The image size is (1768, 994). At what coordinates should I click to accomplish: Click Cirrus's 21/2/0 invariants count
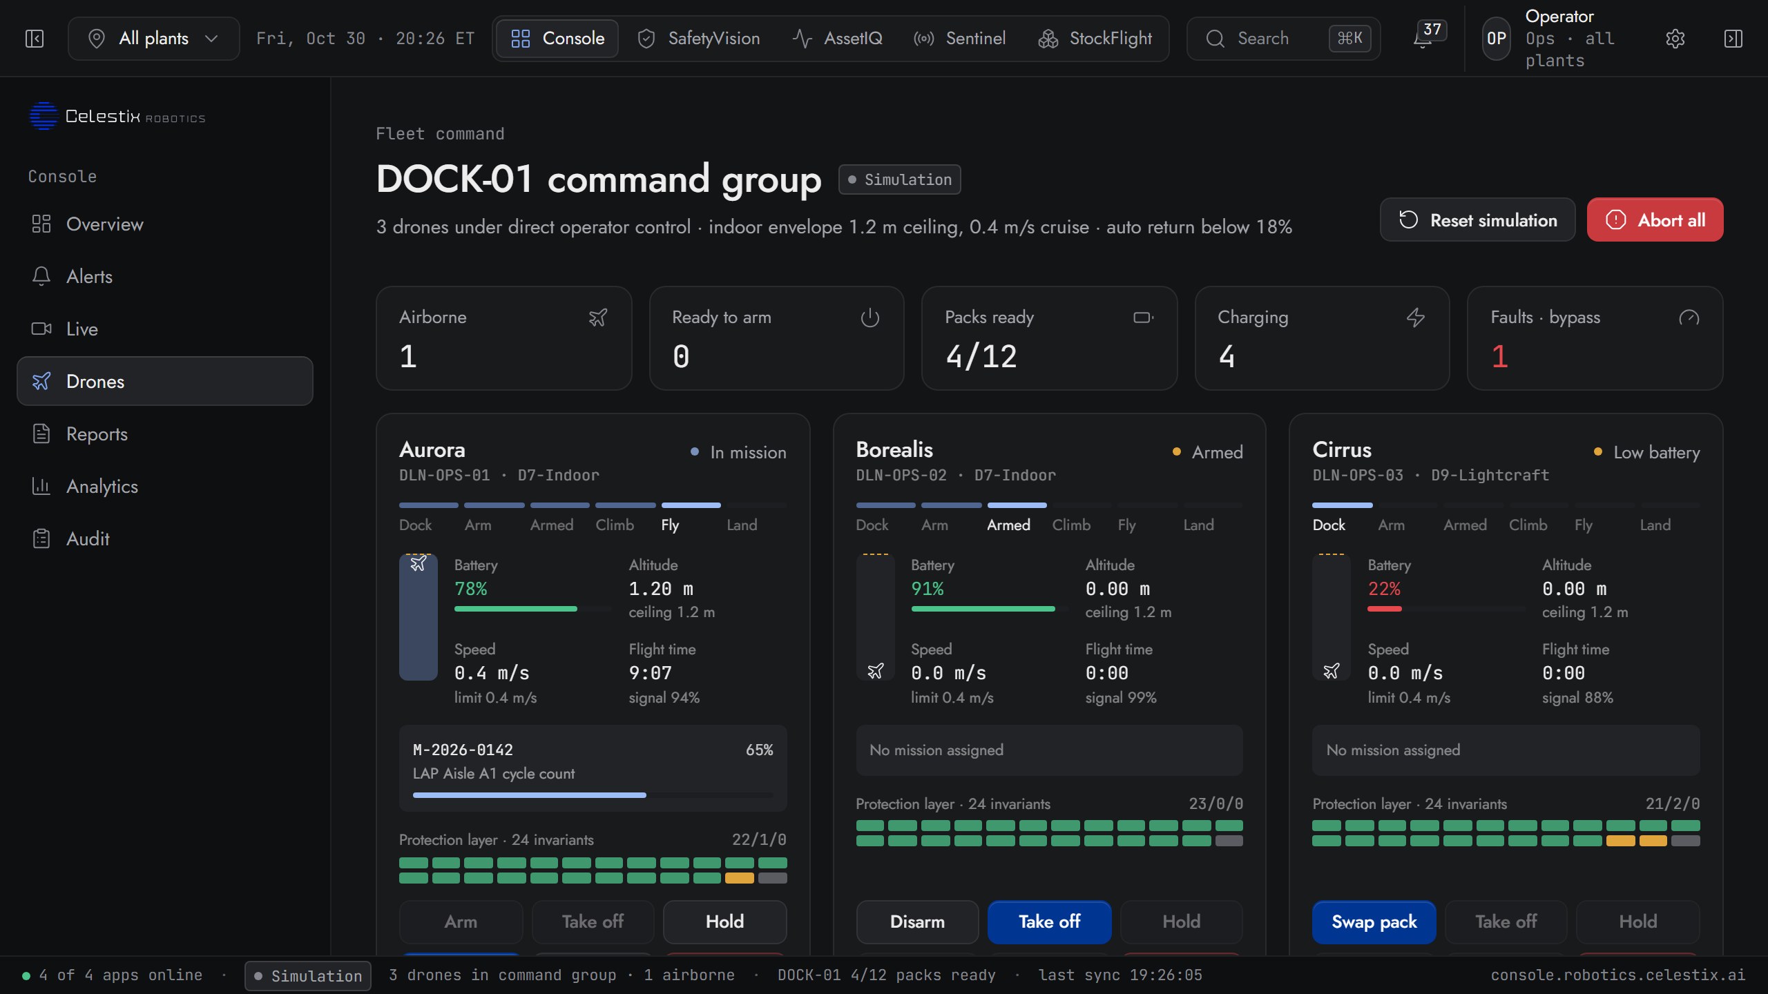[x=1672, y=803]
